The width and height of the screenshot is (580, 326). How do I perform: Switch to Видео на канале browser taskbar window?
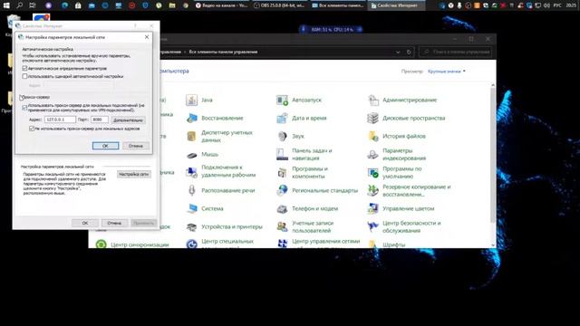pyautogui.click(x=222, y=5)
